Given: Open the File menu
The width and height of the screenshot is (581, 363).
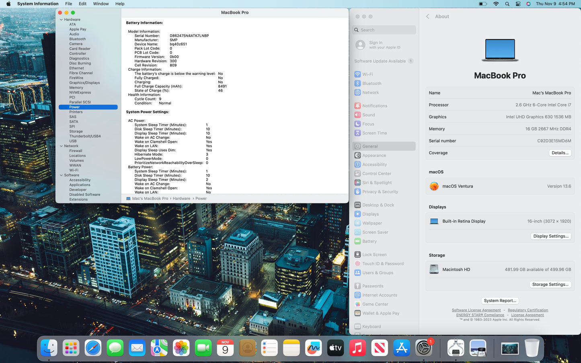Looking at the screenshot, I should tap(69, 4).
